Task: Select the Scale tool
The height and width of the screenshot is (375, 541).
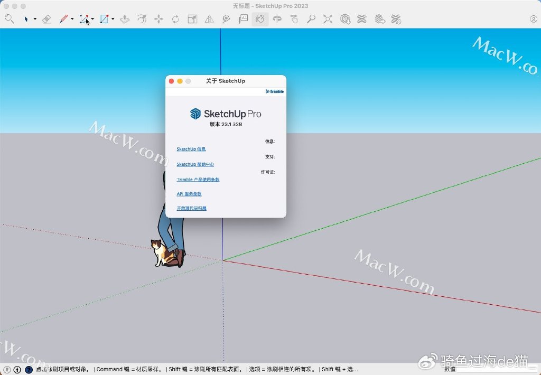Action: coord(192,19)
